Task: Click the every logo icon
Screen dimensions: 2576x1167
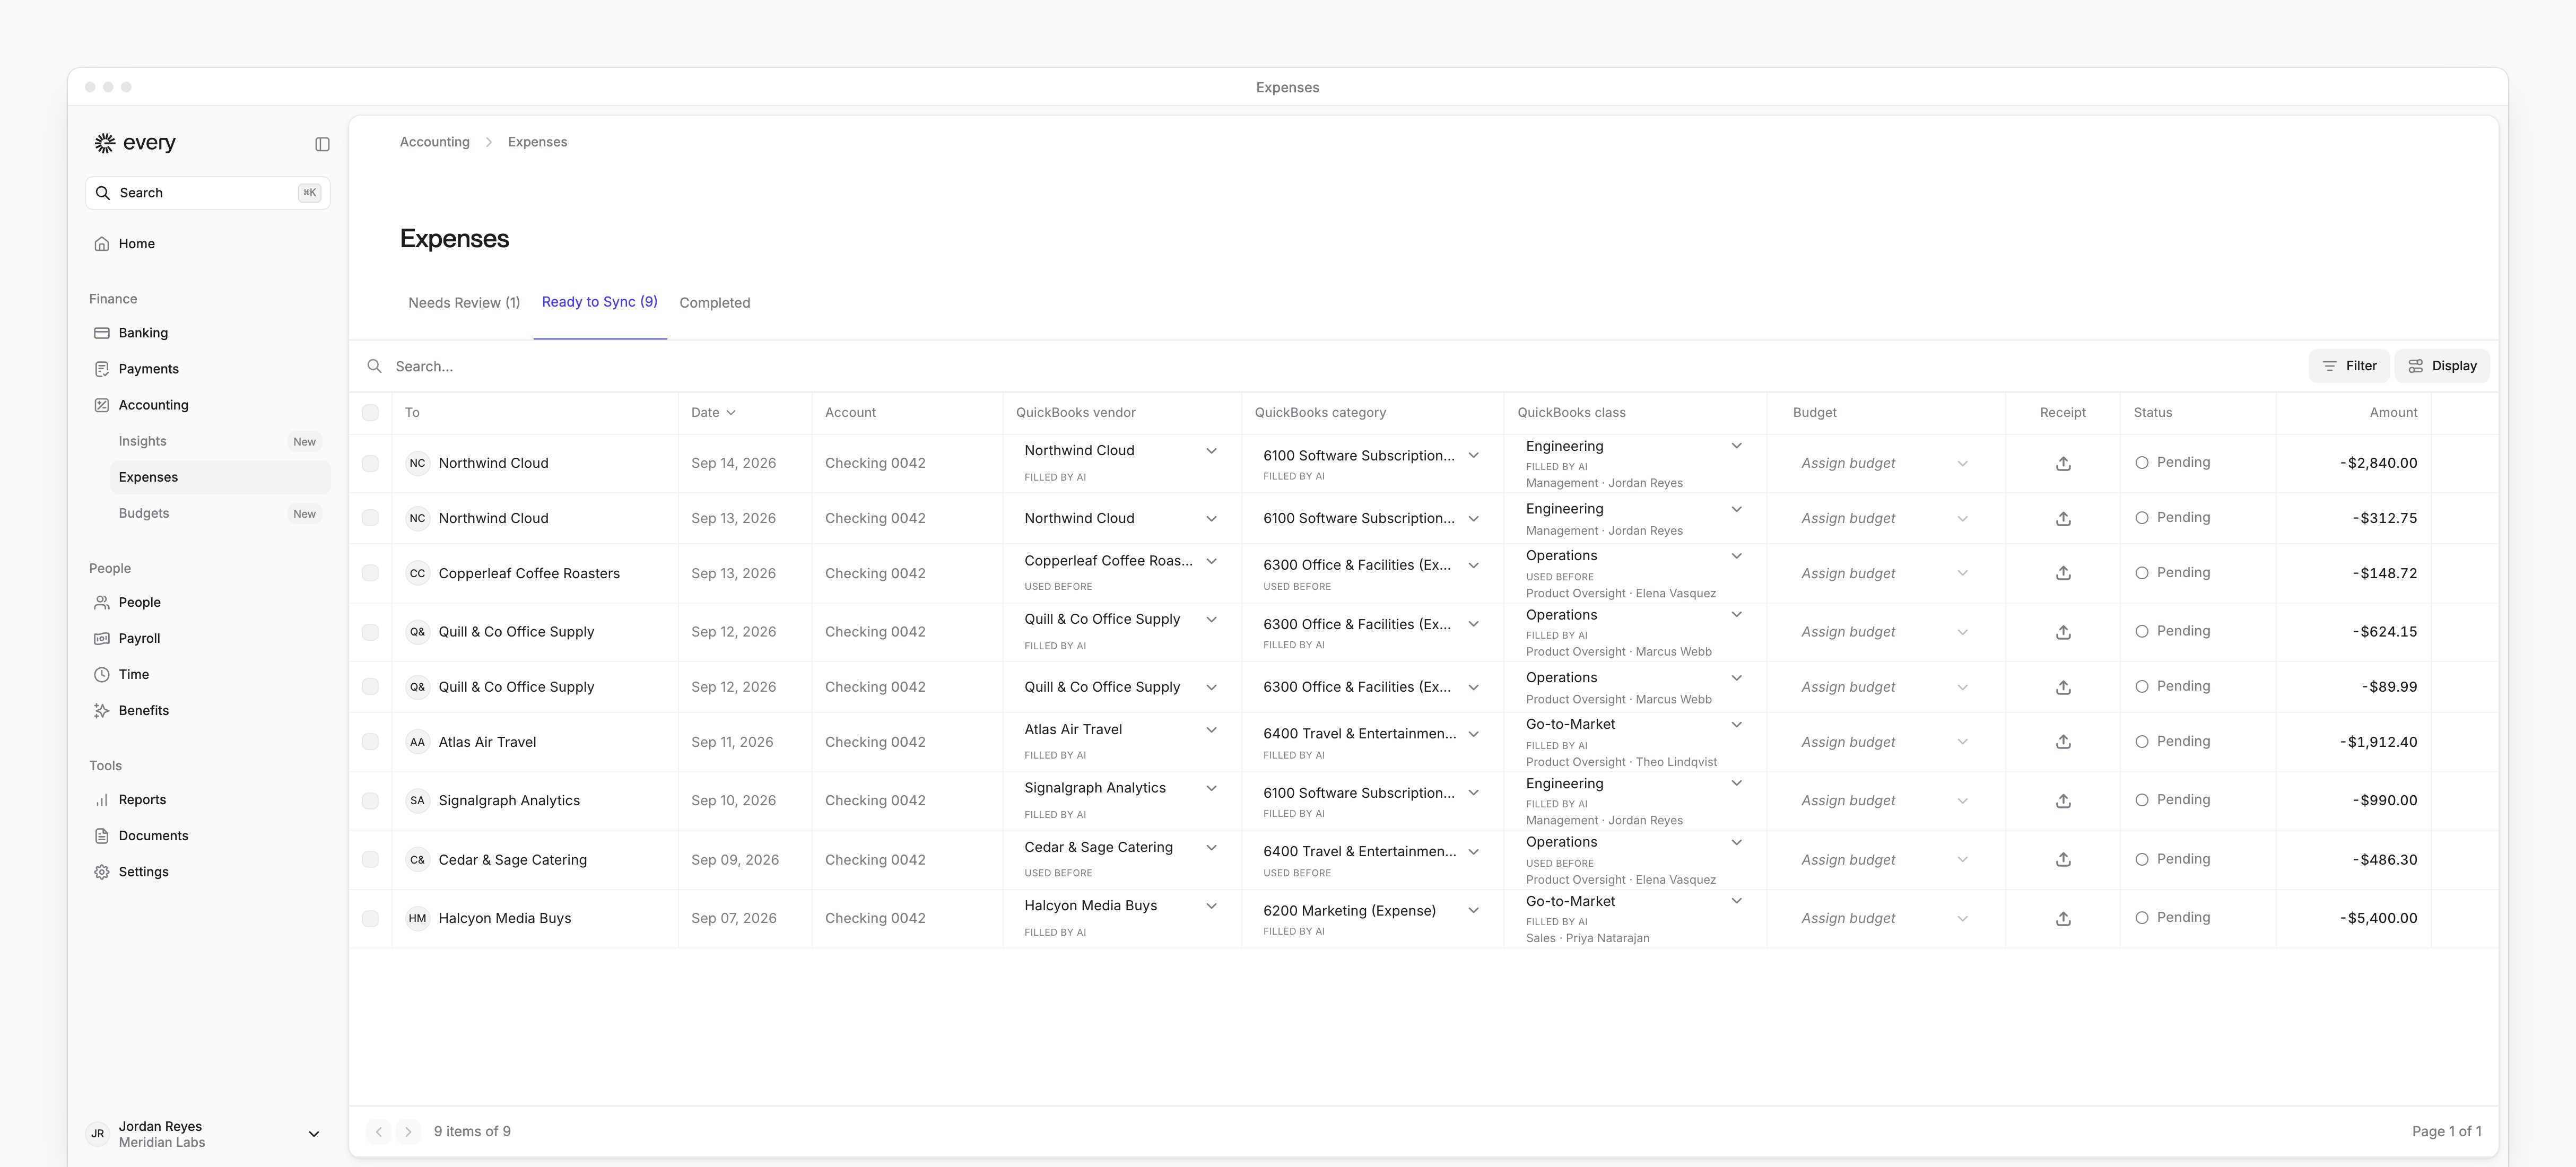Action: [x=104, y=143]
